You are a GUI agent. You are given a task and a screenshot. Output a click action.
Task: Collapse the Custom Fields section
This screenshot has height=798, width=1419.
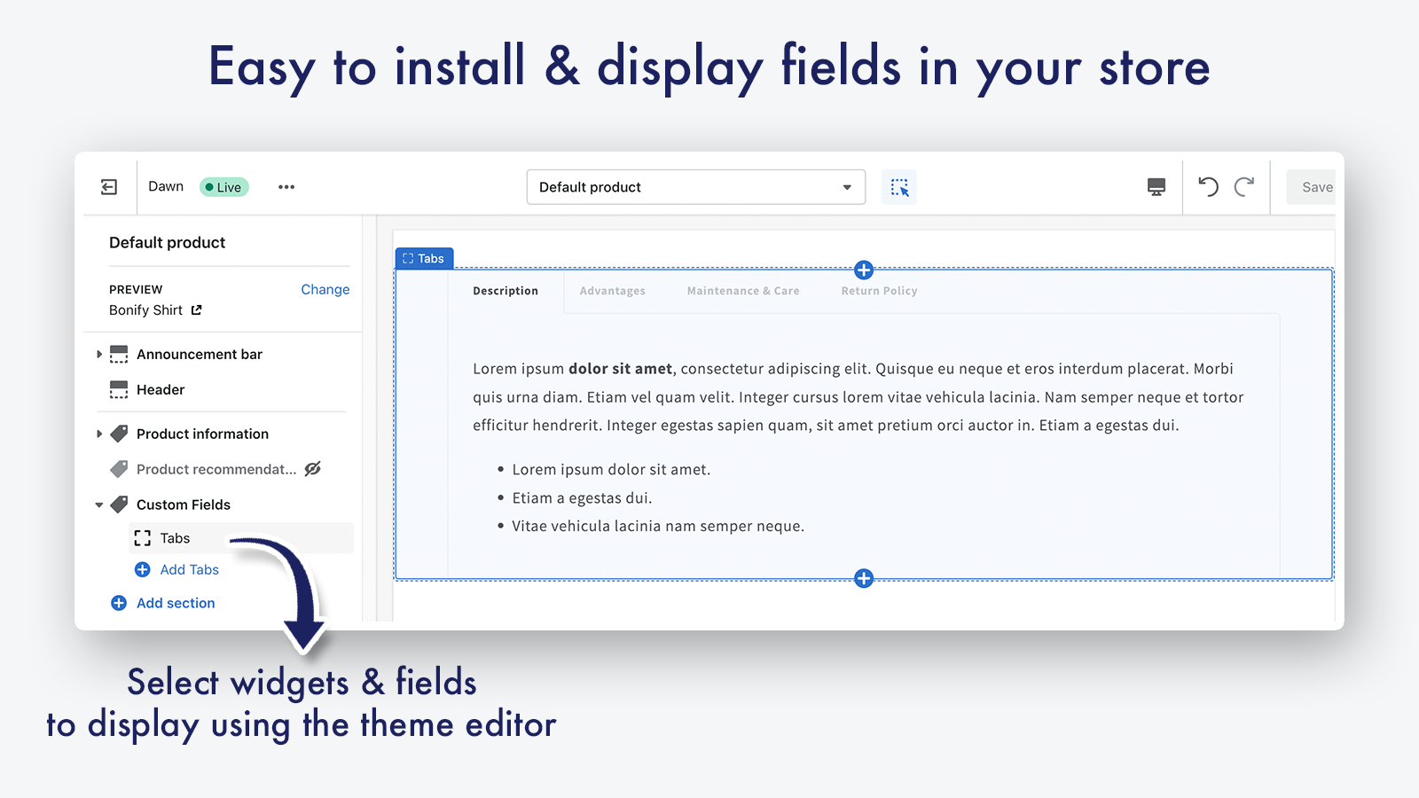coord(99,504)
